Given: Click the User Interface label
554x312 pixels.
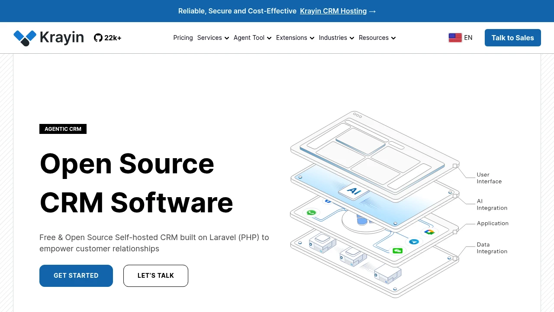Looking at the screenshot, I should [489, 178].
